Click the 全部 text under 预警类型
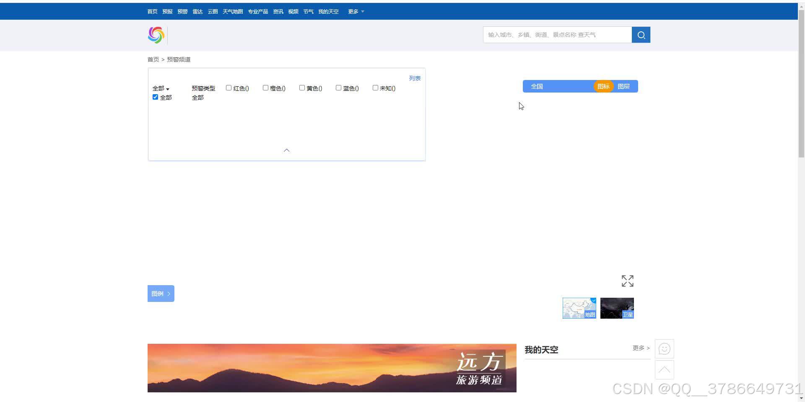The width and height of the screenshot is (805, 402). [x=197, y=98]
